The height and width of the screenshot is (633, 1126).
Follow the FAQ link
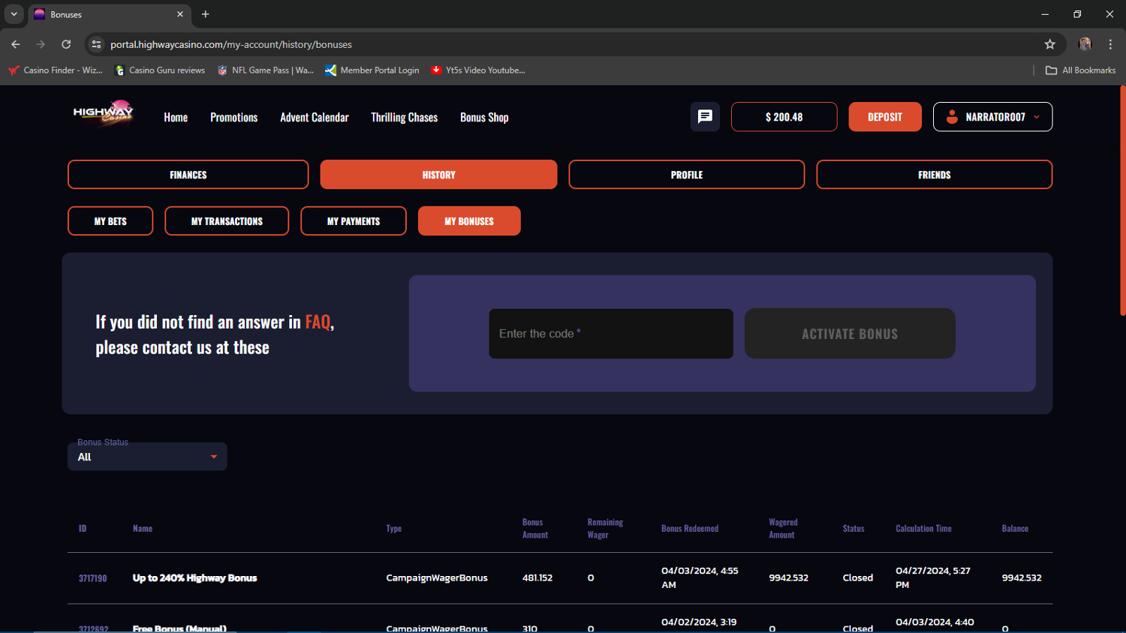tap(317, 322)
